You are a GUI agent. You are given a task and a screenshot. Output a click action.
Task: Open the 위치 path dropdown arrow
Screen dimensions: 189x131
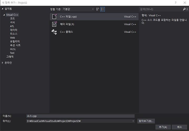[x=133, y=121]
